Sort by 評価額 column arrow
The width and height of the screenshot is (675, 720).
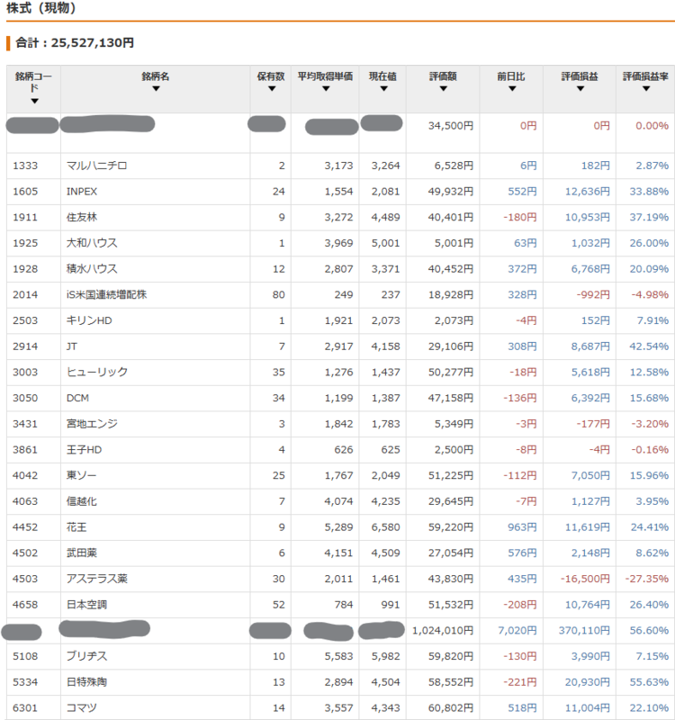coord(444,88)
